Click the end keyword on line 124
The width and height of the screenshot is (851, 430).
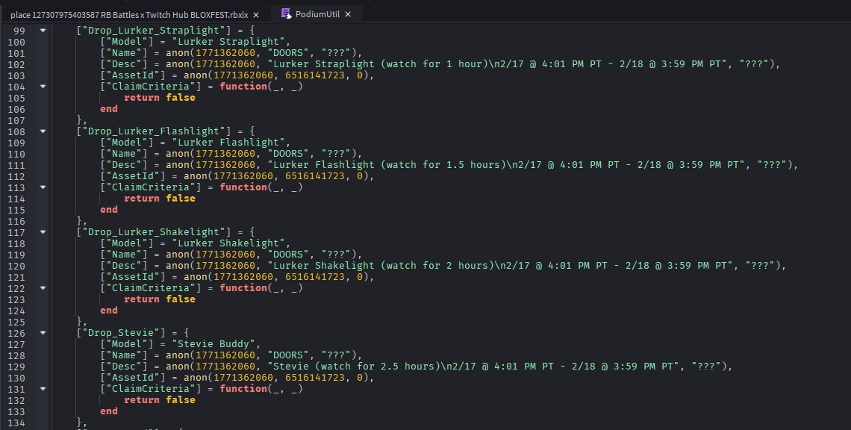click(x=109, y=311)
